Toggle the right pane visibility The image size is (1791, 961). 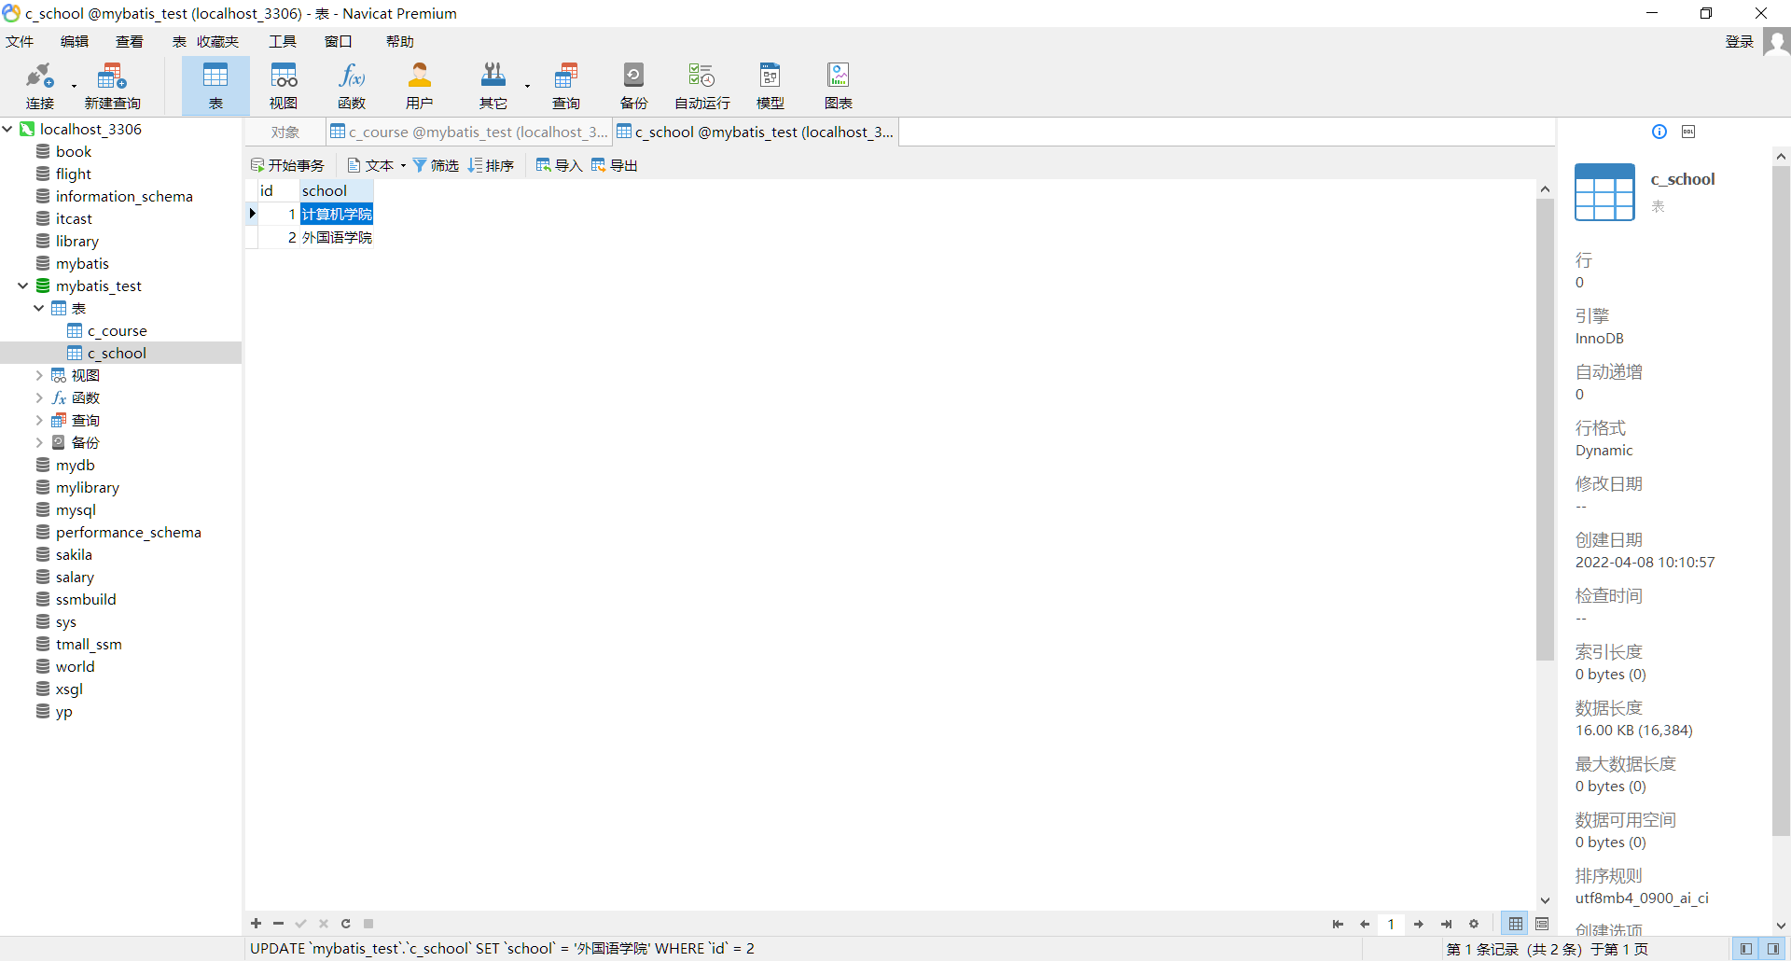1772,949
